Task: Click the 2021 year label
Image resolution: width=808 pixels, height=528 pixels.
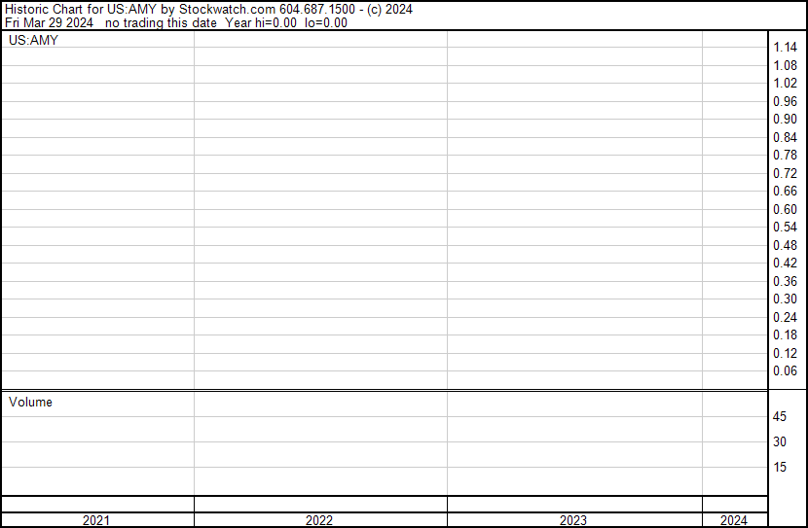Action: click(x=95, y=520)
